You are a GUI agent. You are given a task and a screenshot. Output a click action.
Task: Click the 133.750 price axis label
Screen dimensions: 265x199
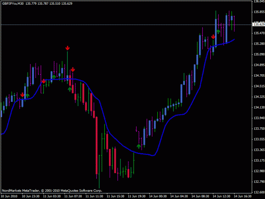[x=259, y=129]
